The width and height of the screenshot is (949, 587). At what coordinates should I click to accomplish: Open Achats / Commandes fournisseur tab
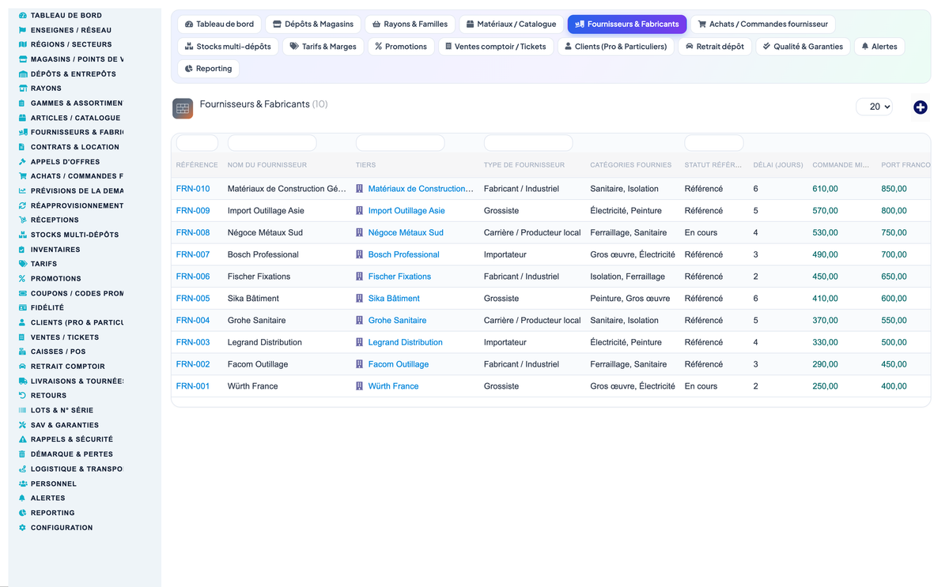point(763,24)
